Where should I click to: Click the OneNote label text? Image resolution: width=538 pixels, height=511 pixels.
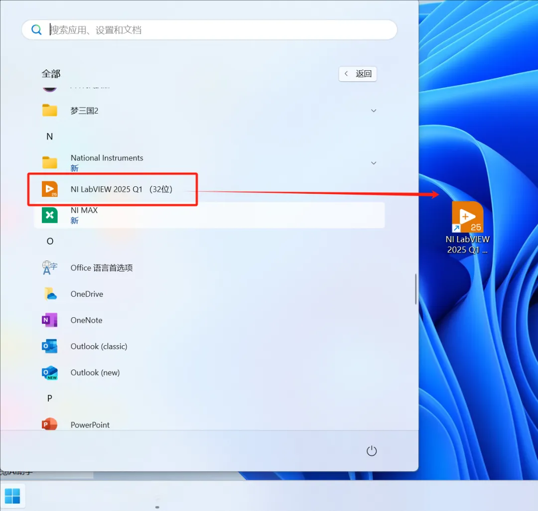[x=87, y=320]
